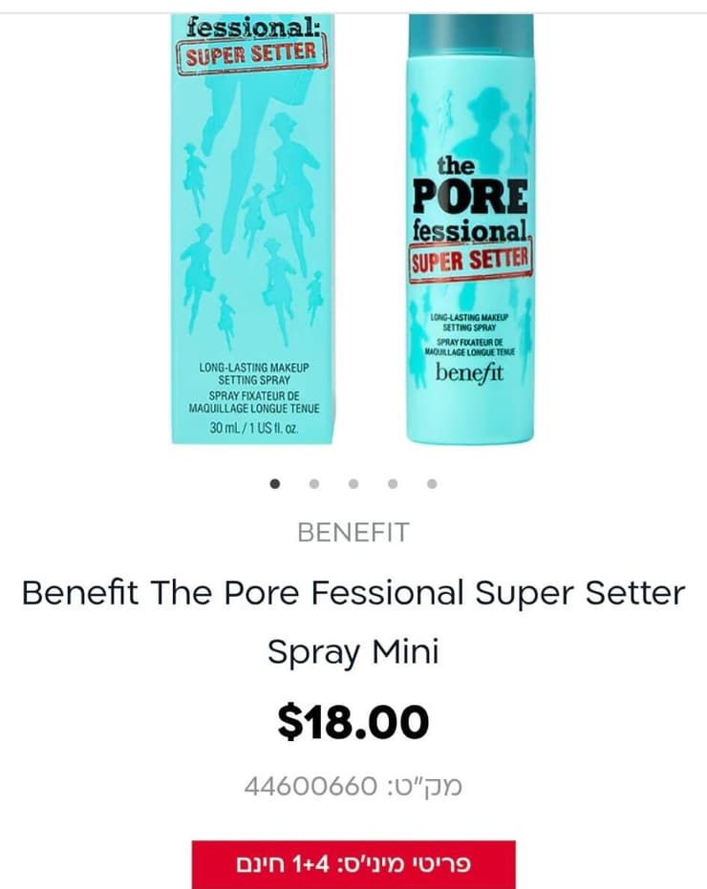Click Long-Lasting Makeup Setting Spray text on box
The width and height of the screenshot is (707, 889).
click(253, 373)
